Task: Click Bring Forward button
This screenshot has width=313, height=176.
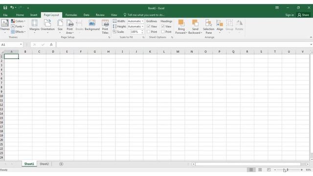Action: (x=181, y=26)
